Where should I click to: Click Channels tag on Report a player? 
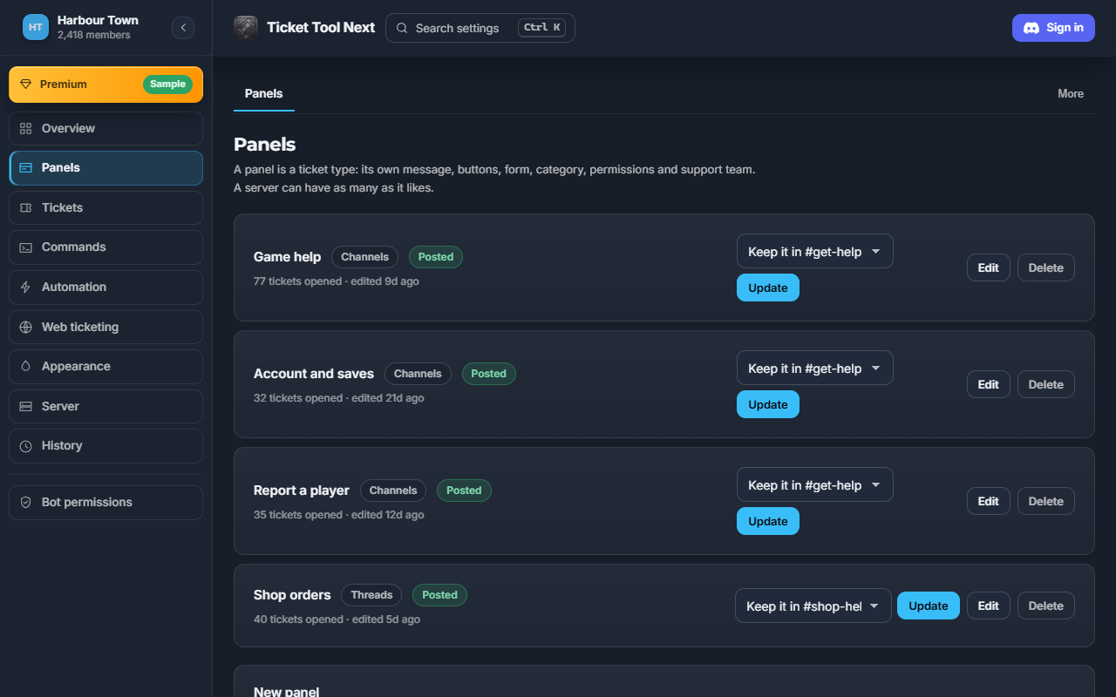click(x=393, y=491)
